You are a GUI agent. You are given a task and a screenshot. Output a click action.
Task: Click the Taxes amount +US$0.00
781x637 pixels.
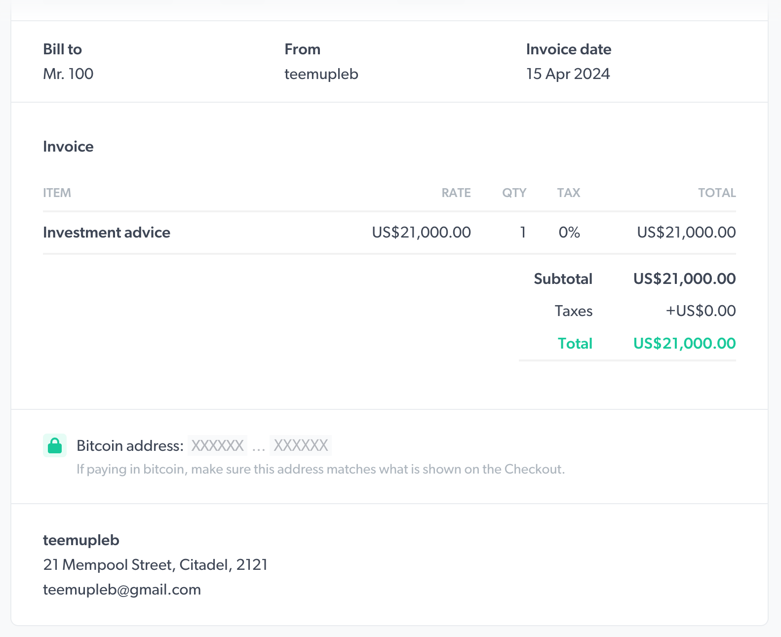[x=701, y=311]
